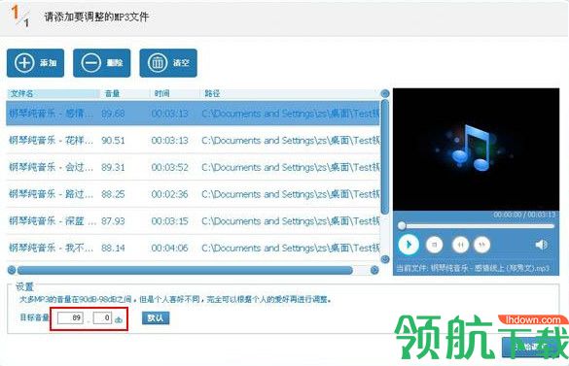569x366 pixels.
Task: Click the path cell in the 88.25 row
Action: click(x=290, y=194)
